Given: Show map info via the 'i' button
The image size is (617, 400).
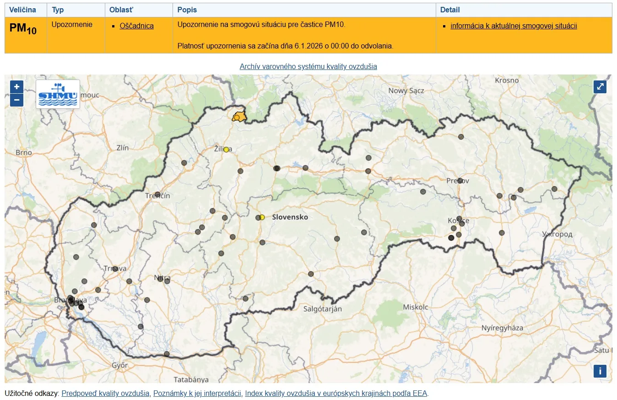Looking at the screenshot, I should click(x=600, y=371).
